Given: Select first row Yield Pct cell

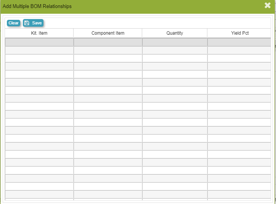Looking at the screenshot, I should [239, 42].
